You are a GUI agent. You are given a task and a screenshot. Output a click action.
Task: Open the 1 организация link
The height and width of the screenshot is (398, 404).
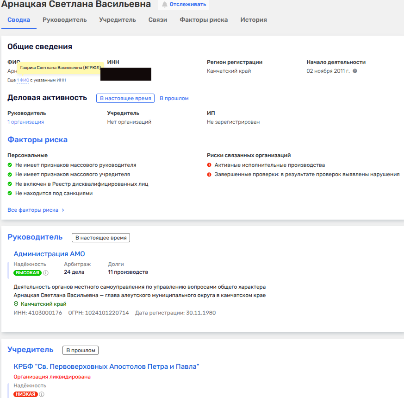(x=25, y=122)
